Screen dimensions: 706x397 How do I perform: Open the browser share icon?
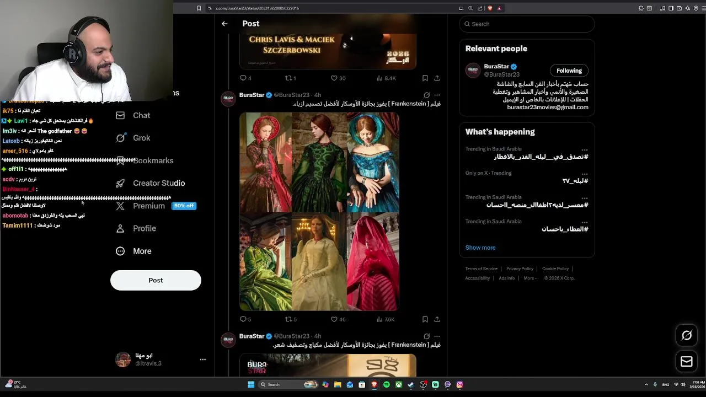(480, 8)
